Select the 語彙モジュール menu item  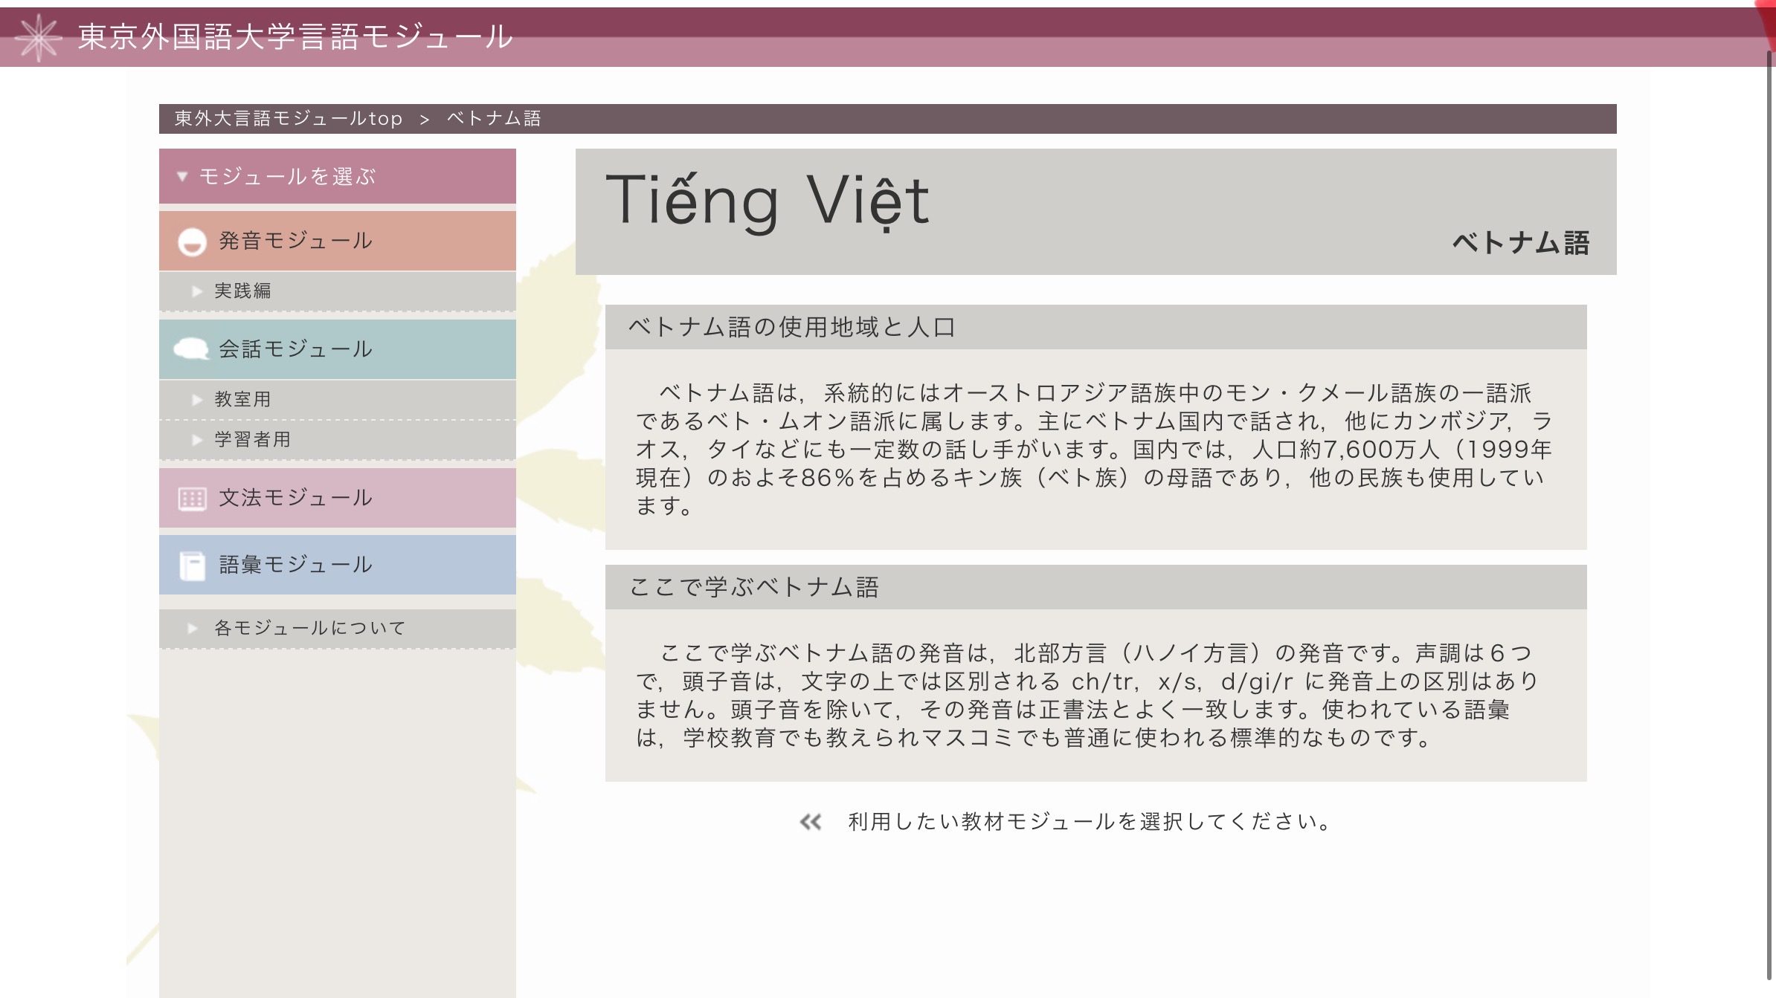(295, 565)
